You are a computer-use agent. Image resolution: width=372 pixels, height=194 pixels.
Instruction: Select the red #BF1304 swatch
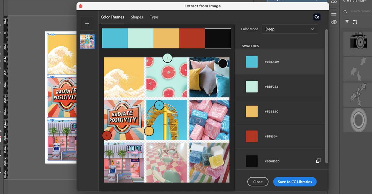coord(251,136)
